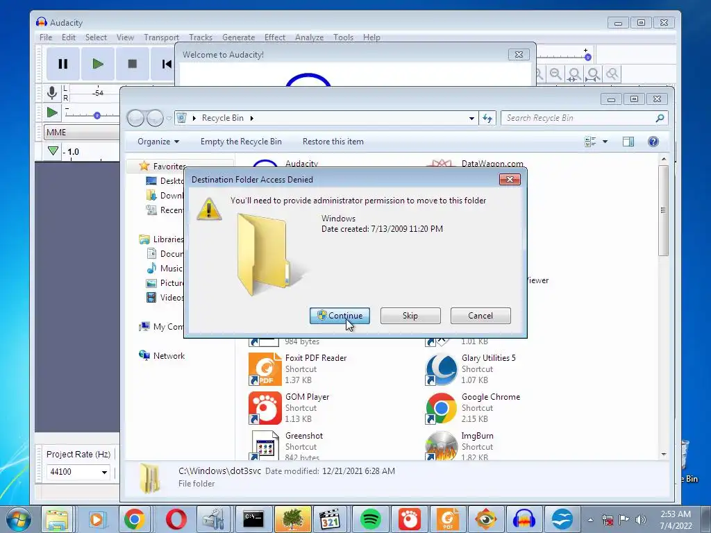Click Audacity Skip to Start button
Viewport: 711px width, 533px height.
[x=166, y=64]
